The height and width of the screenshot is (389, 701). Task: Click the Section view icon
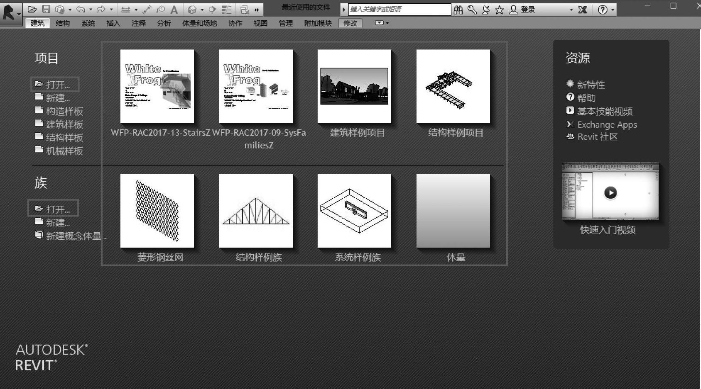pyautogui.click(x=212, y=10)
